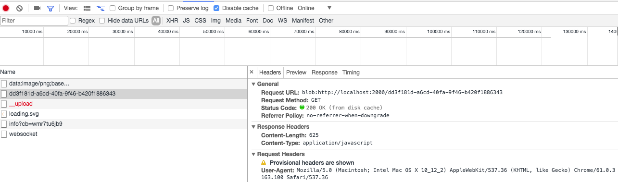618x182 pixels.
Task: Filter requests by Img
Action: pos(216,21)
